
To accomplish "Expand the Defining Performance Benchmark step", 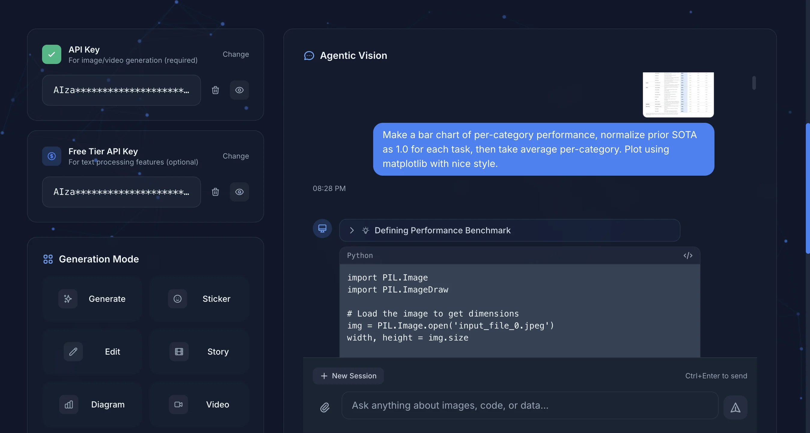I will 352,230.
